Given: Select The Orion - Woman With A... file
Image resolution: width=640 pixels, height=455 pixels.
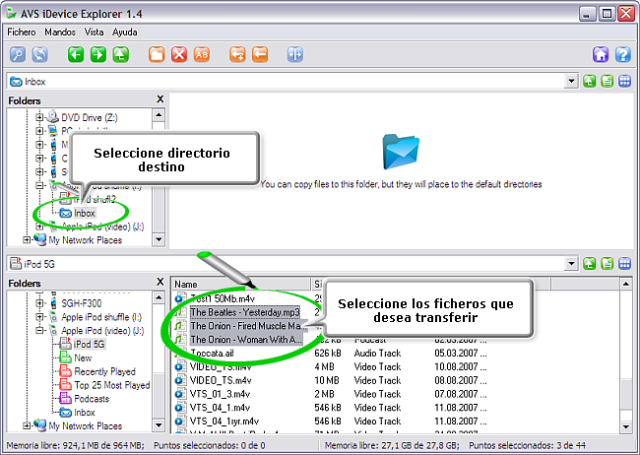Looking at the screenshot, I should (x=246, y=340).
